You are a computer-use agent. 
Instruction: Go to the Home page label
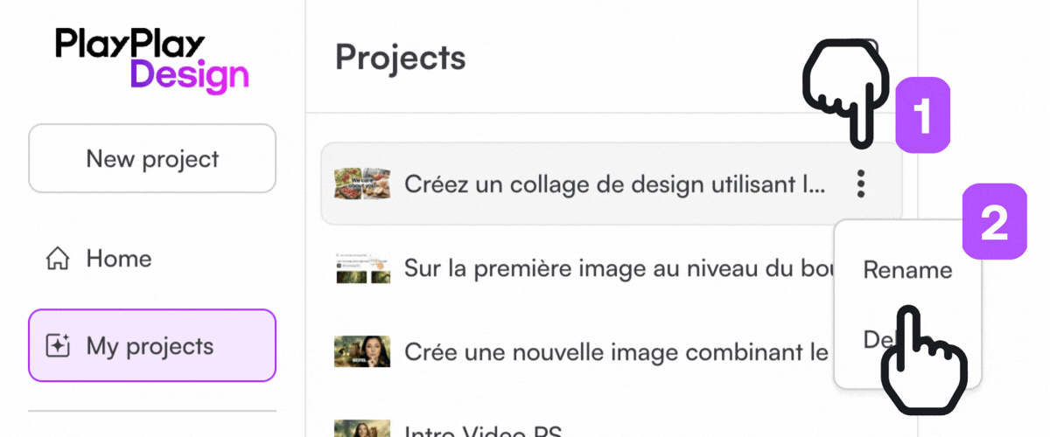(x=118, y=259)
